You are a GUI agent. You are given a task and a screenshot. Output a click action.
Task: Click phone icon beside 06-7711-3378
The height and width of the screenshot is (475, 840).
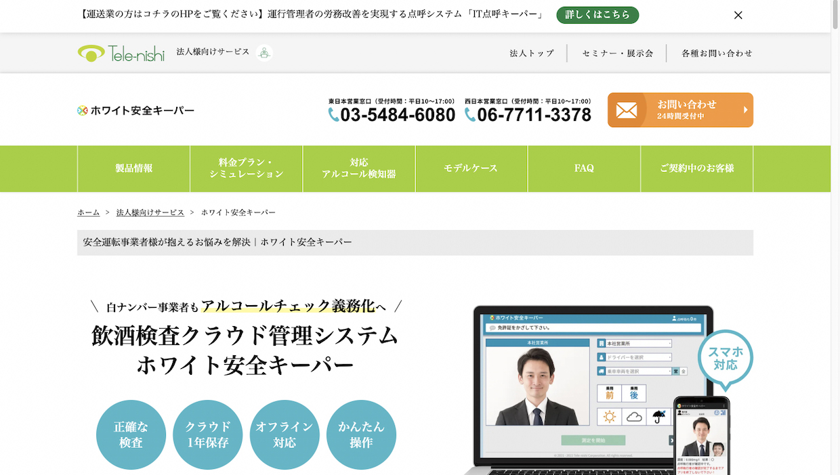[x=470, y=115]
